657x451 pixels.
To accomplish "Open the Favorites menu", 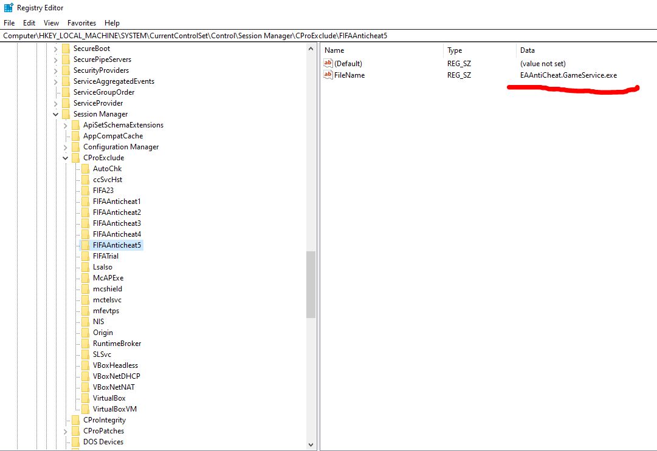I will [x=81, y=23].
